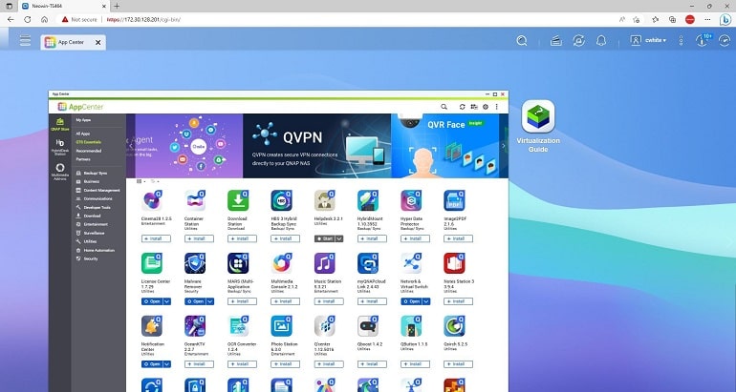Click the Music Station app icon
The height and width of the screenshot is (392, 736).
324,263
